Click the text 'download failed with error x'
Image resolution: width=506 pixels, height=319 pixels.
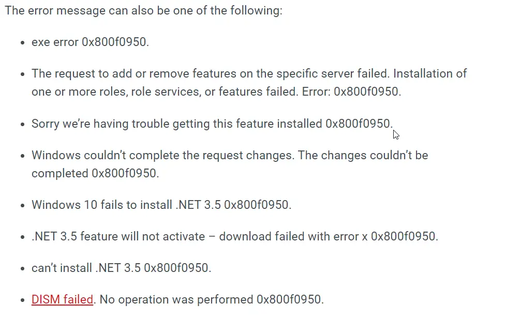(293, 237)
